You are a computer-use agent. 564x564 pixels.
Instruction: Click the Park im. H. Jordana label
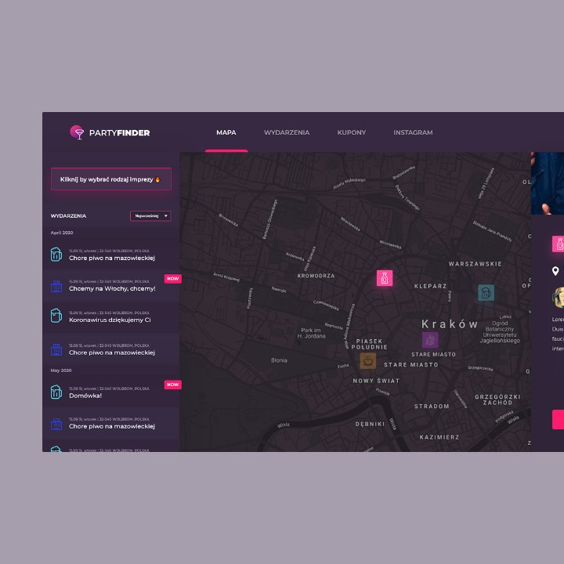pos(312,333)
